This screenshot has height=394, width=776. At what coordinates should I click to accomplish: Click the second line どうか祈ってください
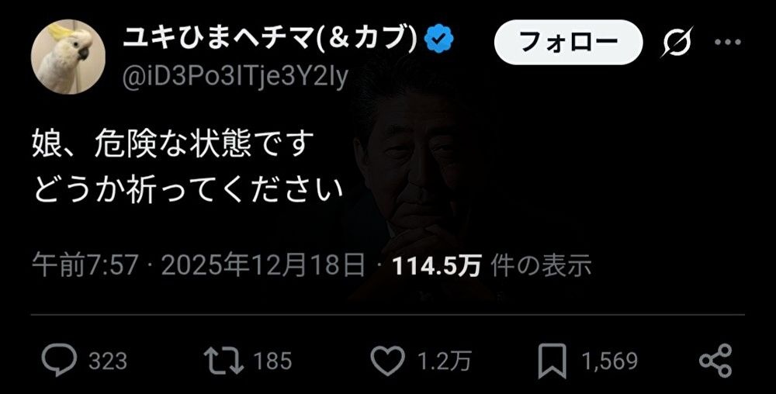click(187, 190)
